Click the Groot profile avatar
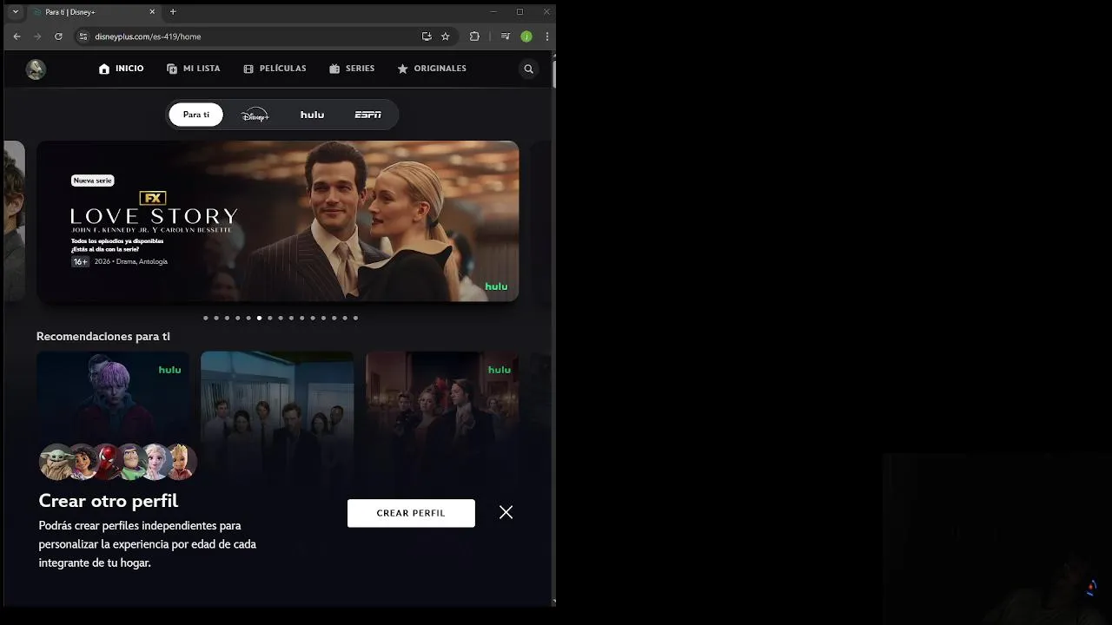The image size is (1112, 625). [181, 462]
